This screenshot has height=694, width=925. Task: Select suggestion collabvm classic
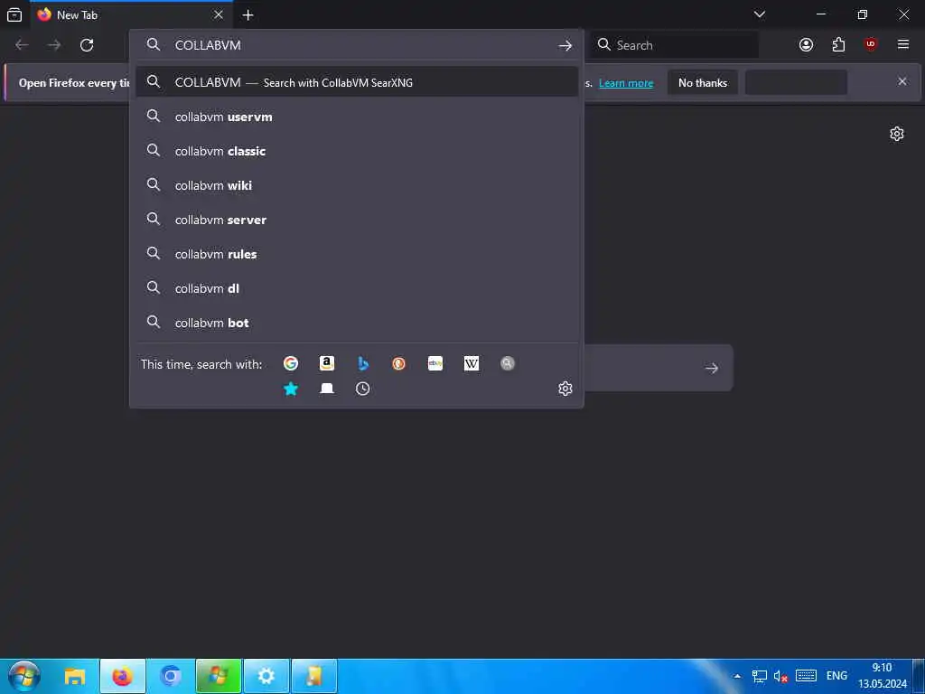point(356,151)
